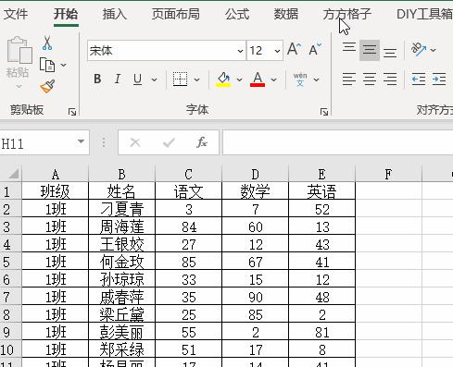Screen dimensions: 453x367
Task: Click the Paste clipboard icon
Action: pyautogui.click(x=19, y=50)
